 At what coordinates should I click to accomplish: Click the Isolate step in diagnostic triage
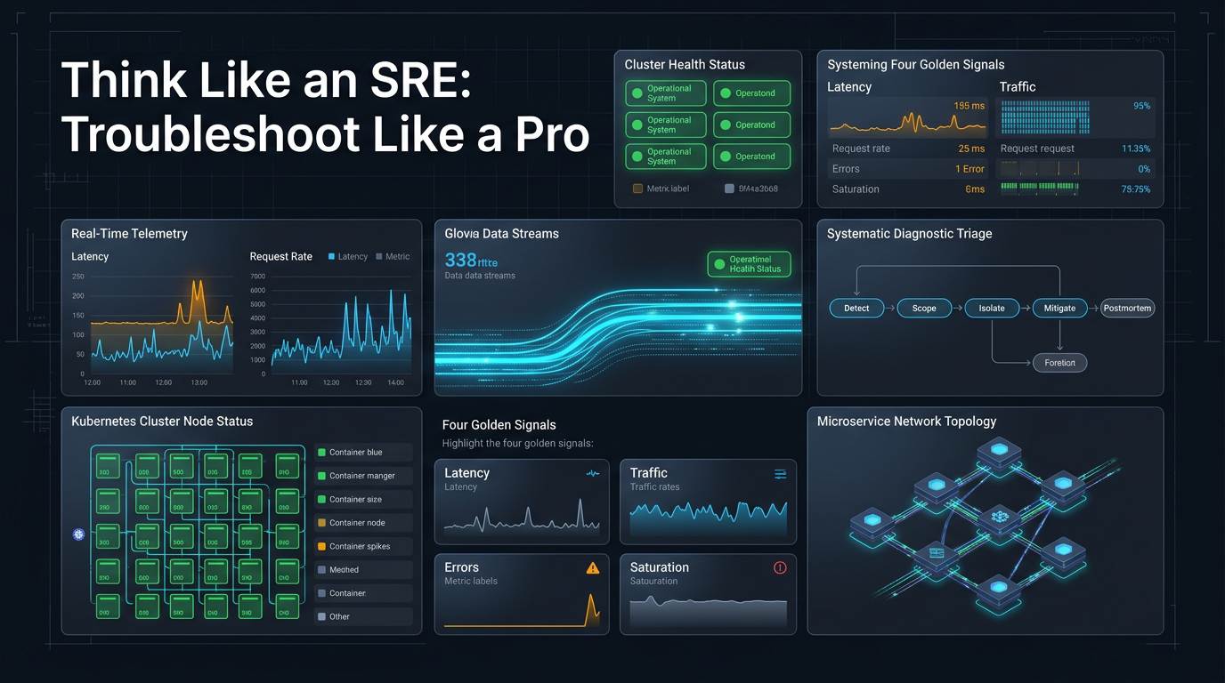(x=992, y=308)
